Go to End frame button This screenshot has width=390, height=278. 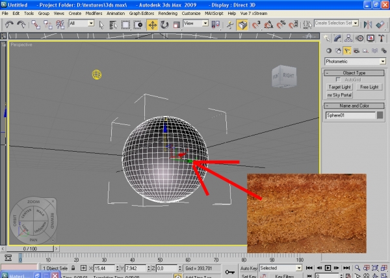tap(346, 268)
